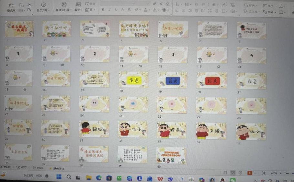
Task: Switch to slide sorter view icon
Action: tap(233, 172)
